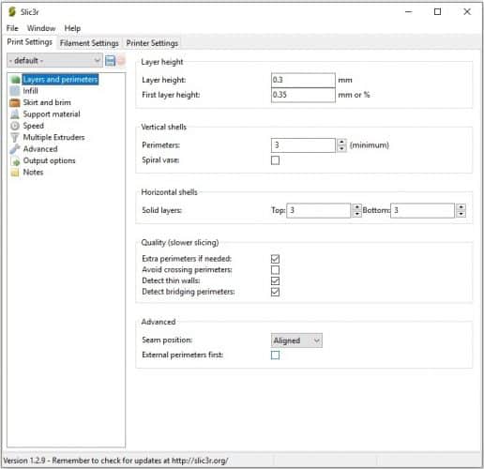Screen dimensions: 484x469
Task: Open the Infill section icon
Action: pos(15,91)
